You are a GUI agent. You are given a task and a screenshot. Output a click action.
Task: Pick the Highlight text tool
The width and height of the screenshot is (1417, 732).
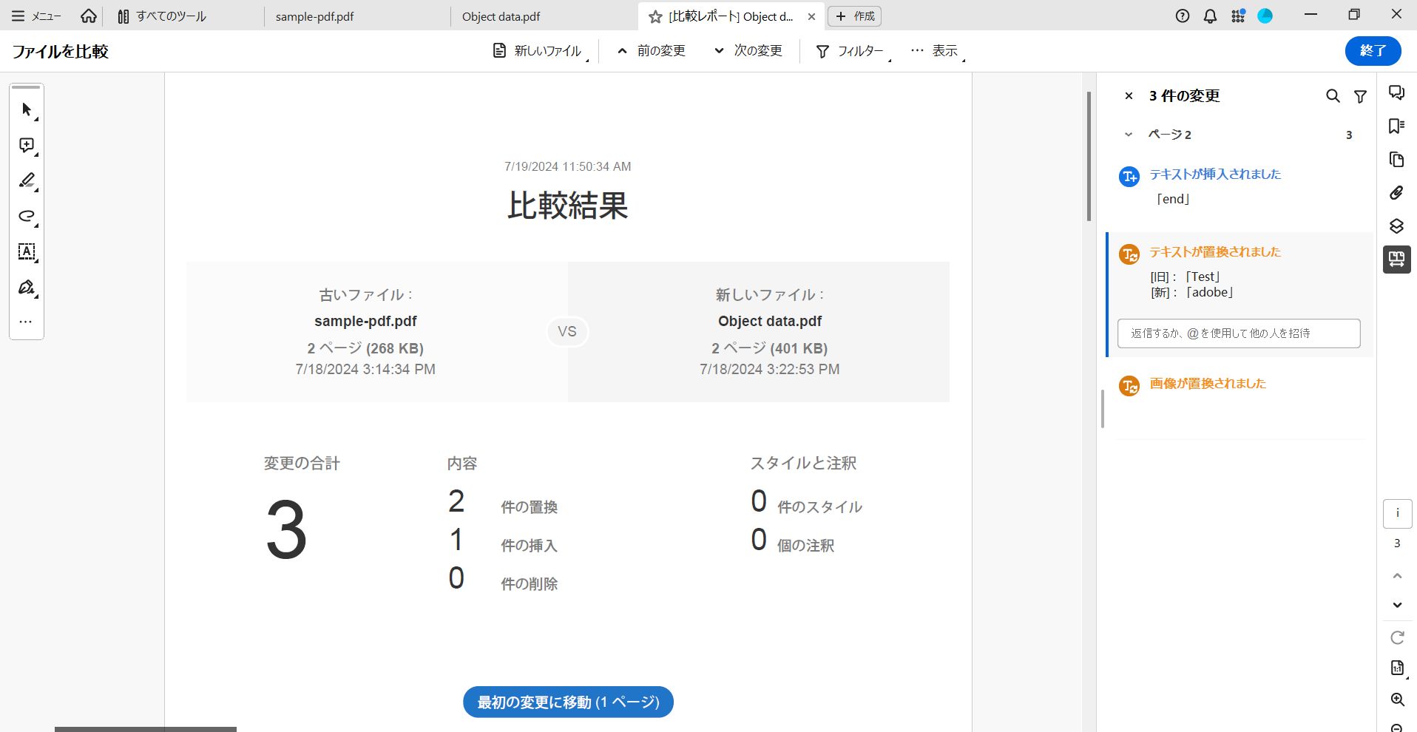point(26,180)
